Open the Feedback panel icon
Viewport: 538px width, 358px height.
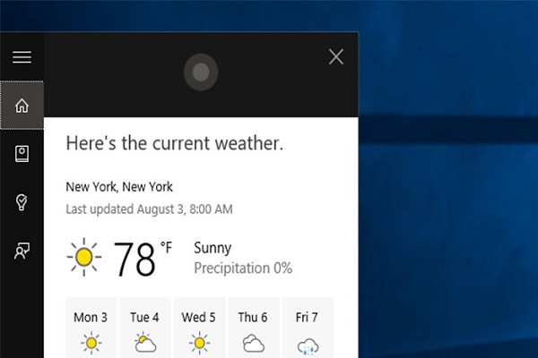coord(22,251)
